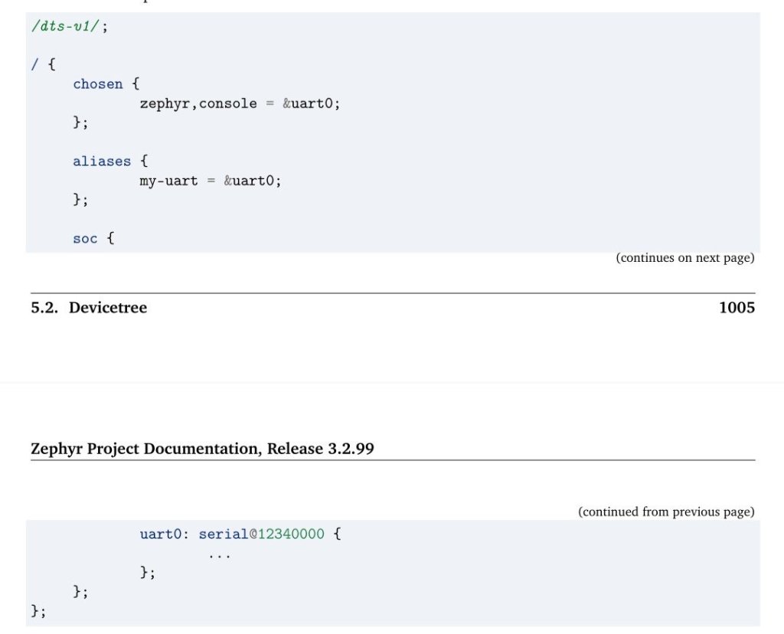Click the "Zephyr Project Documentation" header title
The image size is (784, 634).
(x=145, y=449)
